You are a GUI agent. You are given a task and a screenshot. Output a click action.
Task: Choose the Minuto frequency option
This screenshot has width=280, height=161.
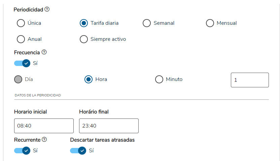point(159,79)
